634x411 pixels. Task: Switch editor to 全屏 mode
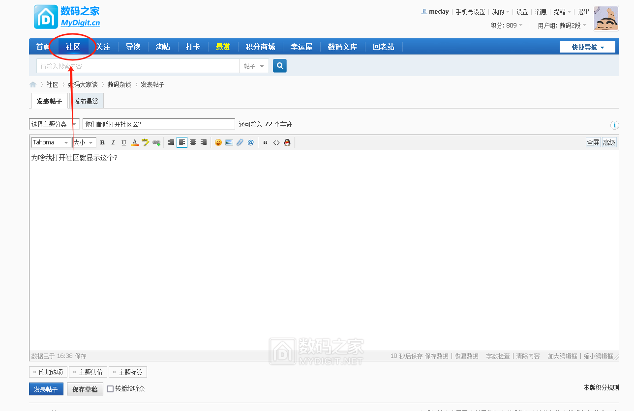coord(593,142)
